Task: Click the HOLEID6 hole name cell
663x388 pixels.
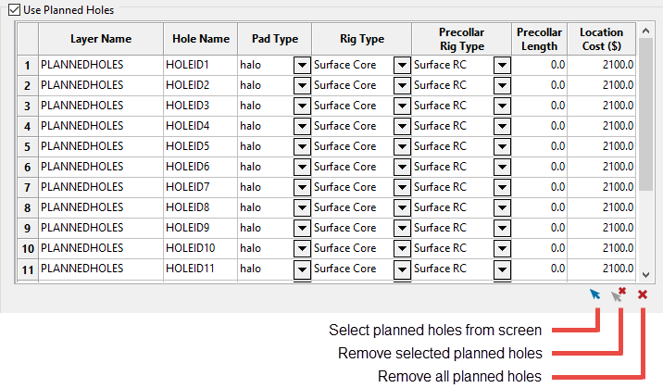Action: pyautogui.click(x=200, y=167)
